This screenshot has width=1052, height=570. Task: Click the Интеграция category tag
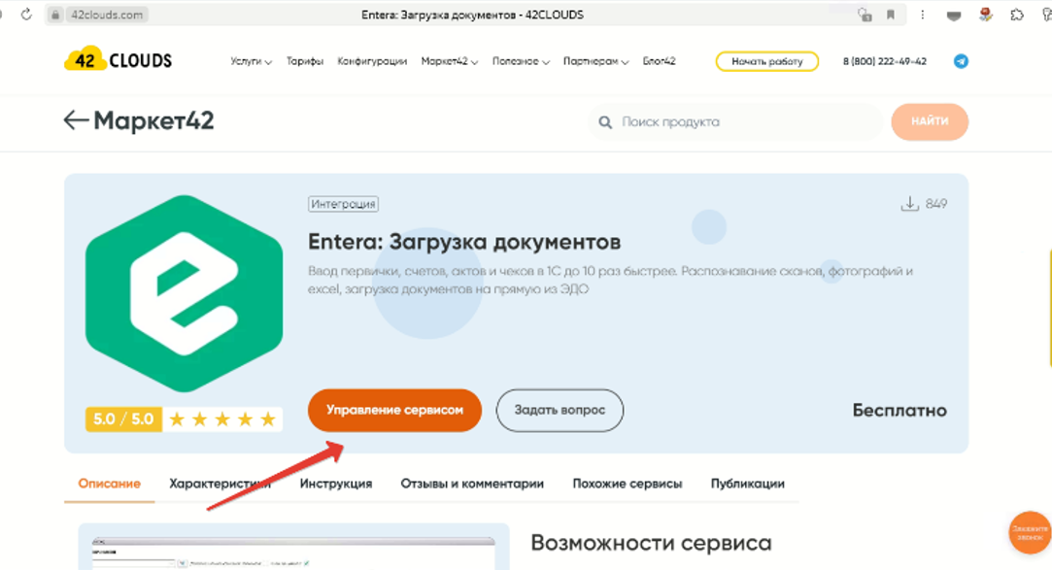[x=343, y=204]
